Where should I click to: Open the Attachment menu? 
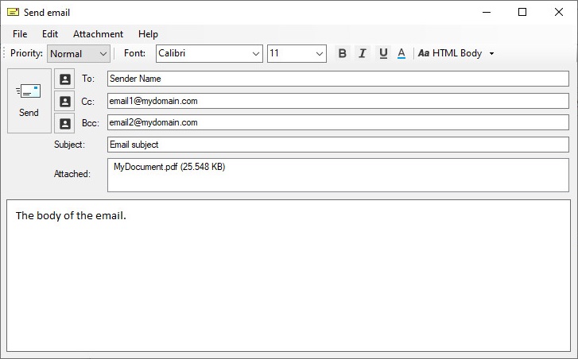(x=98, y=34)
